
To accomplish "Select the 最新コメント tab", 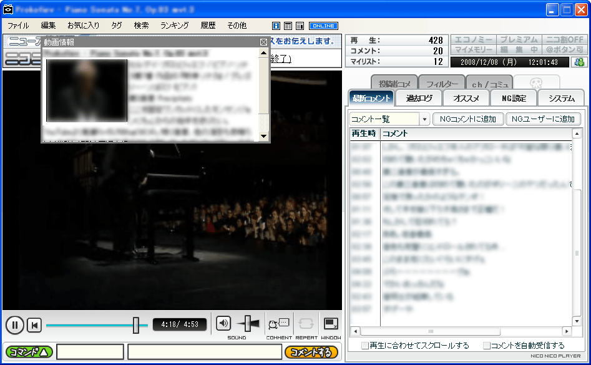I will point(371,99).
